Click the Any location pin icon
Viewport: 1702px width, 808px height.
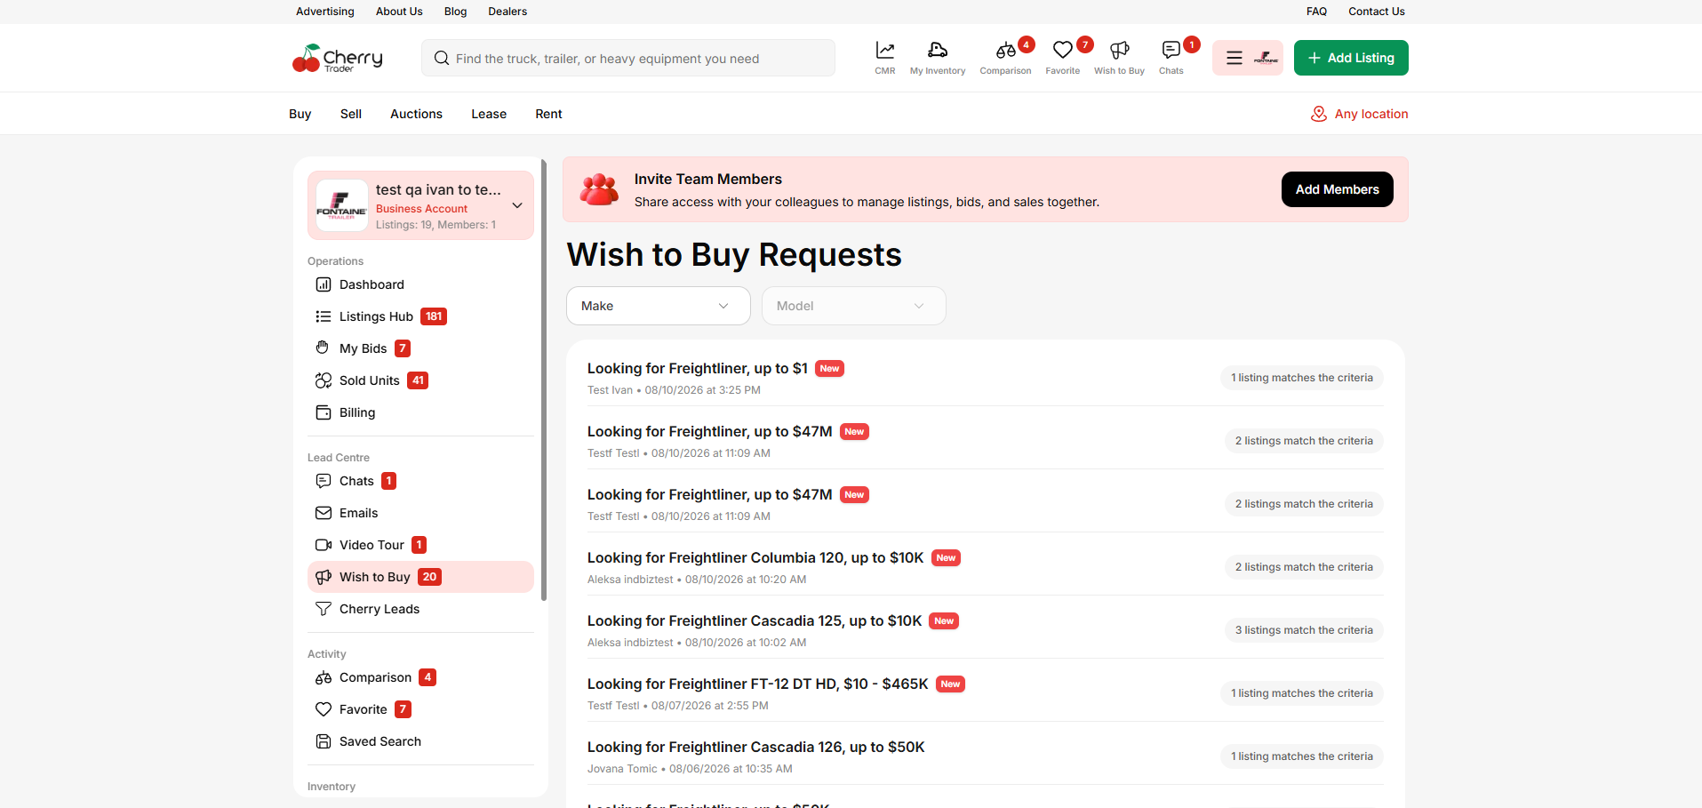pos(1319,114)
